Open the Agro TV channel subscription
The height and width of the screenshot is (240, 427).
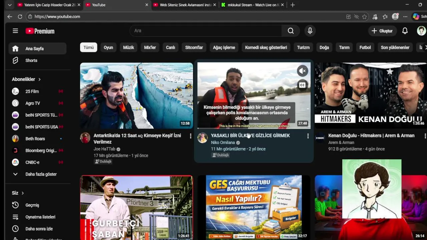[37, 103]
